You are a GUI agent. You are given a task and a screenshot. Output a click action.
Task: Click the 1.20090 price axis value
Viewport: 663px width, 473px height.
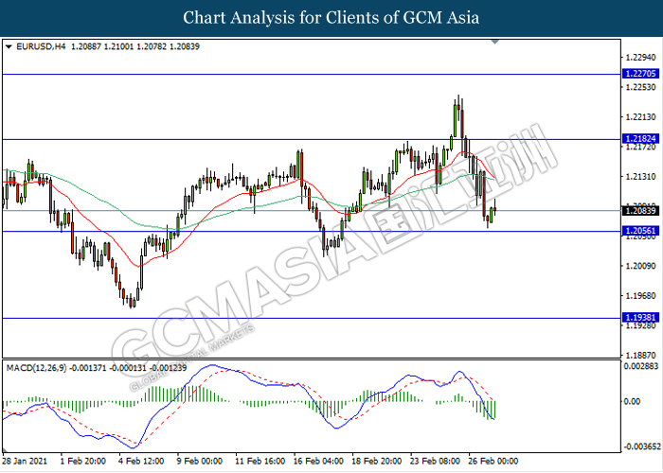(640, 266)
